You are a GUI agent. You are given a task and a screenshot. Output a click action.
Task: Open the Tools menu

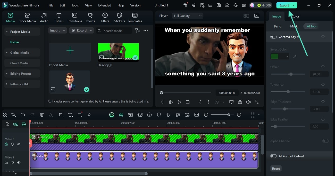tap(75, 5)
